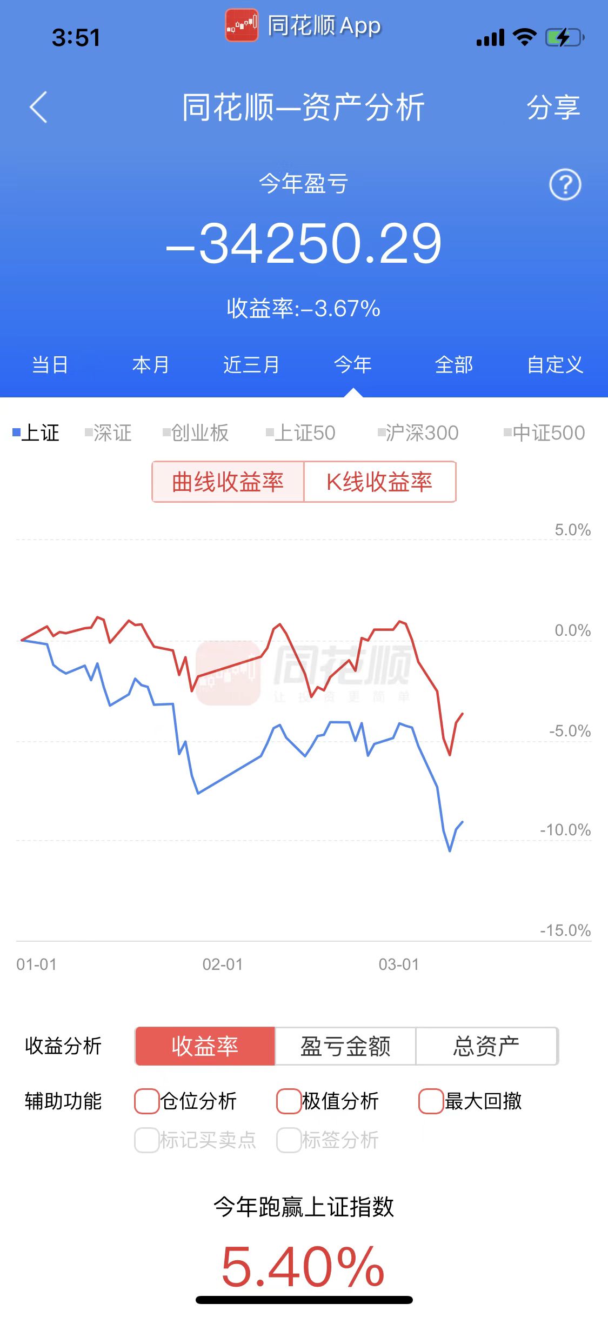Select the K线收益率 chart mode
Viewport: 608px width, 1317px height.
pyautogui.click(x=380, y=482)
